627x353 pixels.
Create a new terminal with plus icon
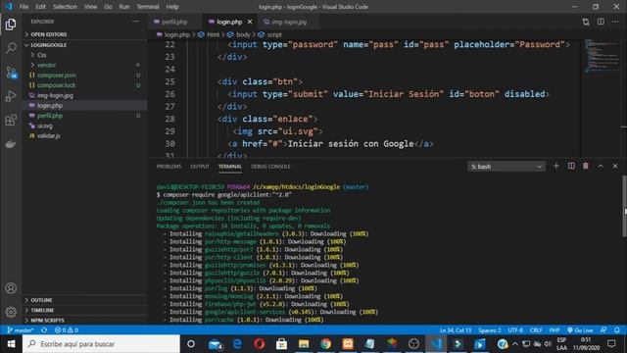[555, 166]
